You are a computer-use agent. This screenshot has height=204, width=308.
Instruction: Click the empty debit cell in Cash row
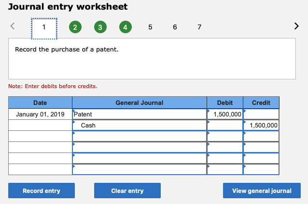(225, 125)
